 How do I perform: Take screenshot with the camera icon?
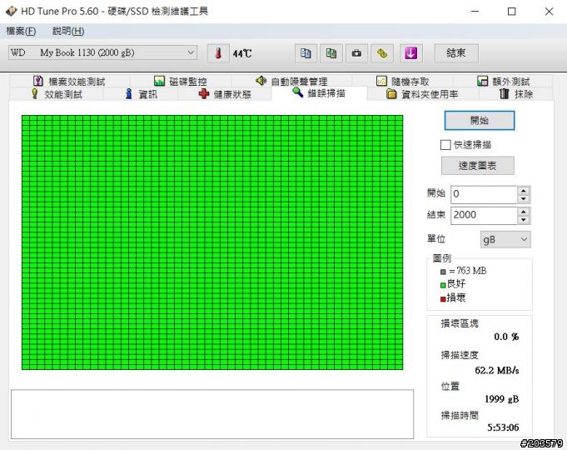coord(356,53)
